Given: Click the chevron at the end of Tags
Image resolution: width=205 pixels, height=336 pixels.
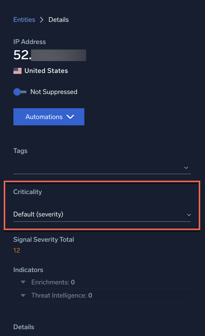Looking at the screenshot, I should (186, 168).
